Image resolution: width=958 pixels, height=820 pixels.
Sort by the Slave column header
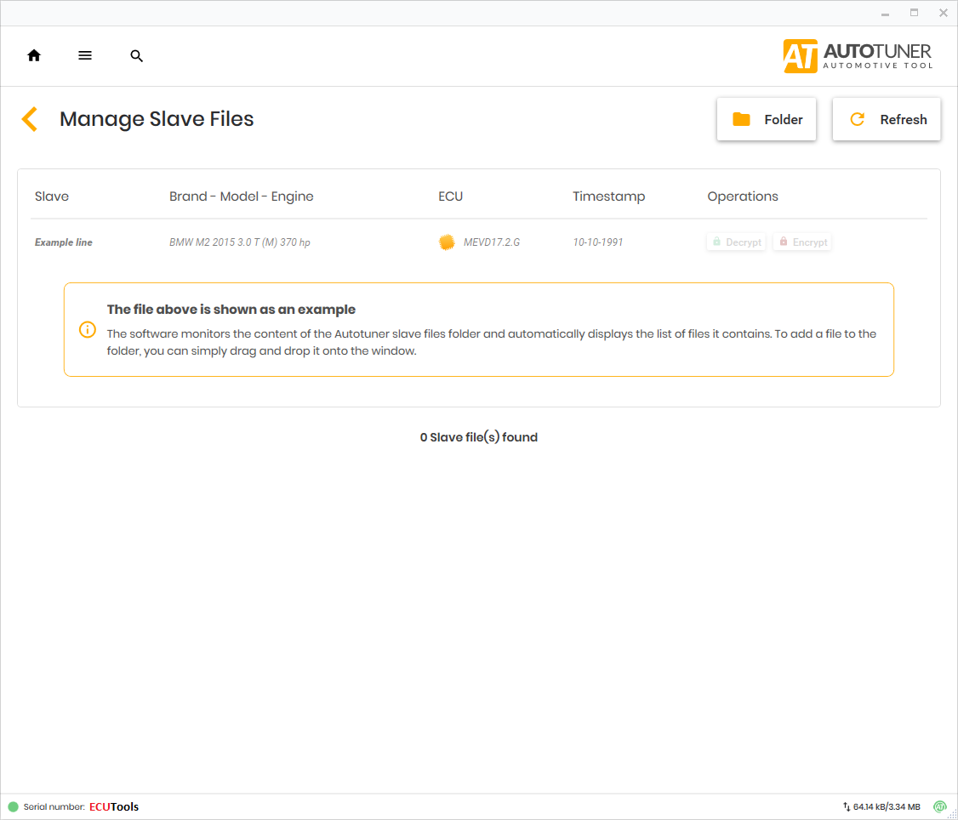52,196
